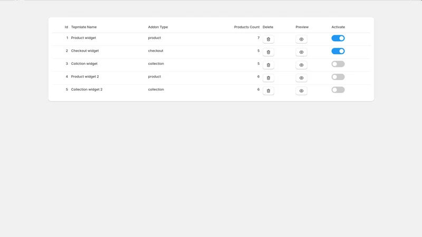Select the Collection widget 2 name cell
The height and width of the screenshot is (237, 422).
point(87,90)
